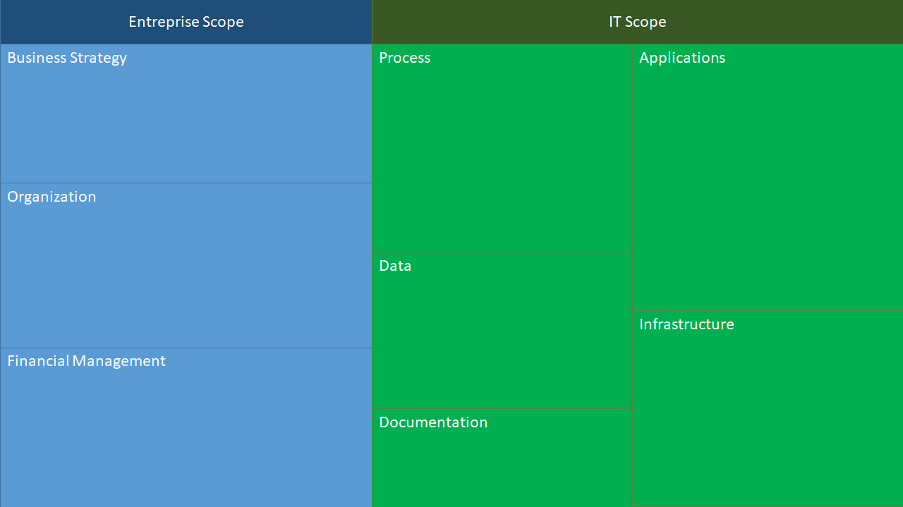Screen dimensions: 903x507
Task: Select the Organization label text
Action: tap(51, 197)
